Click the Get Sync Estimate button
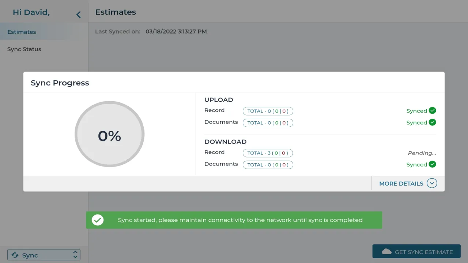468x263 pixels. click(416, 252)
